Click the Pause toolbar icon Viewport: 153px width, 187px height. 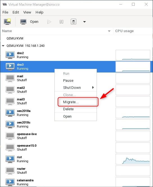(61, 22)
